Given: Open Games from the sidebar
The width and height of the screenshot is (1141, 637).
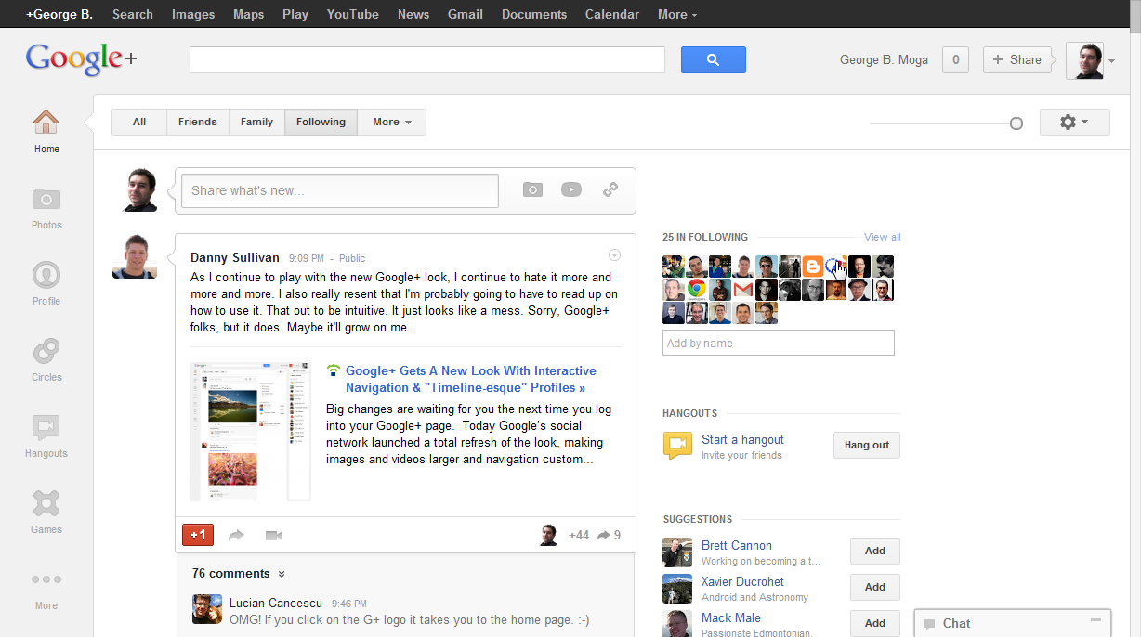Looking at the screenshot, I should point(46,503).
